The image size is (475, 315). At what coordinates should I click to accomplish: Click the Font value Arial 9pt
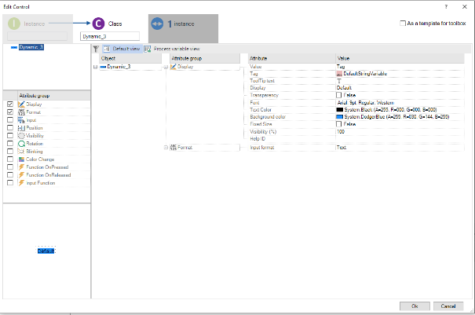pos(366,103)
